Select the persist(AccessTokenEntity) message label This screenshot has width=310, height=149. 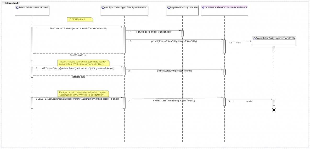pos(174,41)
